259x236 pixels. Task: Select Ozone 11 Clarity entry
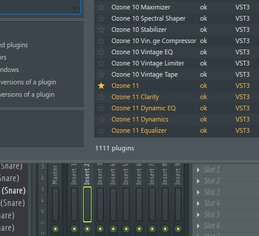[x=135, y=97]
